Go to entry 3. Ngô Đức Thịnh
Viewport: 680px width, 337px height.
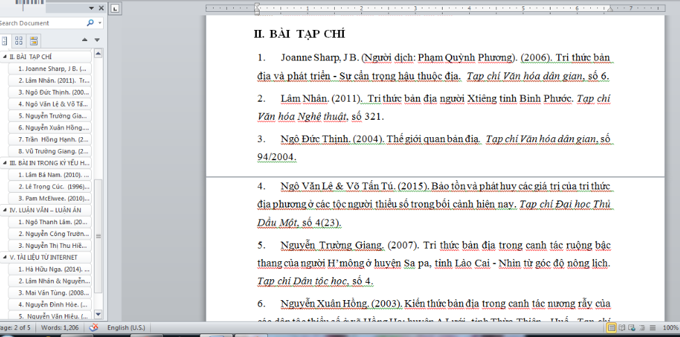50,92
